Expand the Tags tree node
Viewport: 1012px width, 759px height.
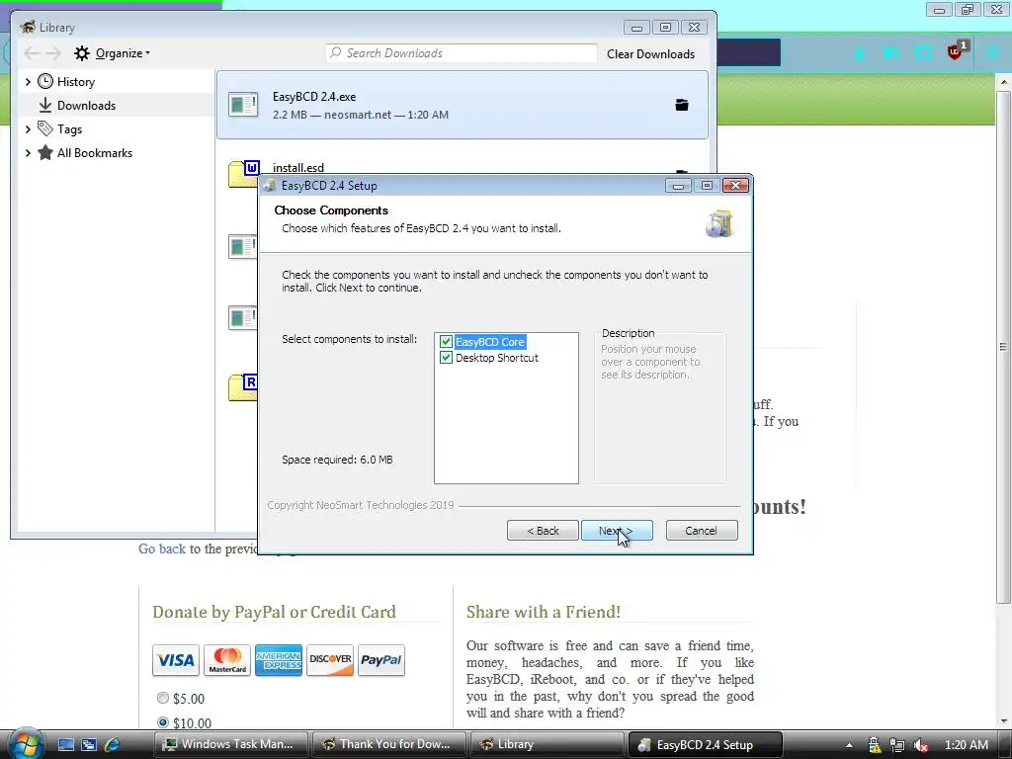pos(28,129)
